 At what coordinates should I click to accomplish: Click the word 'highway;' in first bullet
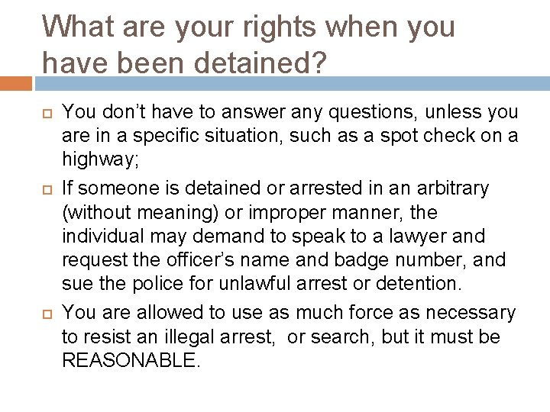click(x=100, y=159)
